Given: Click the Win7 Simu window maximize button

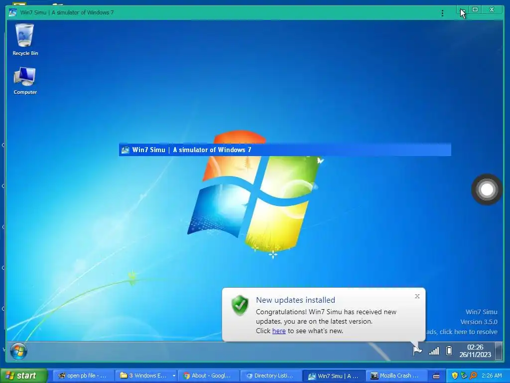Looking at the screenshot, I should point(475,10).
